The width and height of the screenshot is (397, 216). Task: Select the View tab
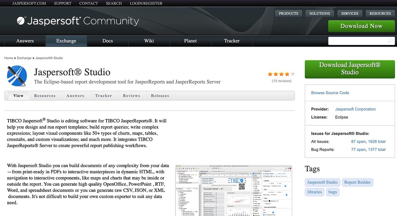pyautogui.click(x=19, y=96)
